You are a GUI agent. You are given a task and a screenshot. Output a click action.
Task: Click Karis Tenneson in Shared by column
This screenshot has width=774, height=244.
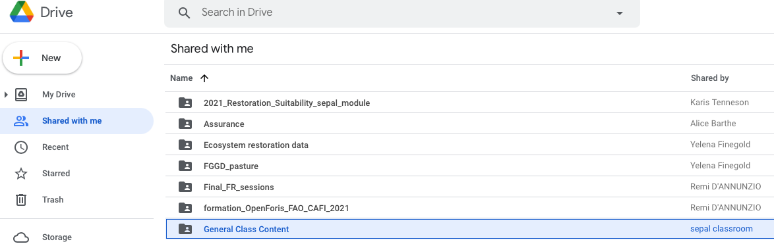coord(720,103)
